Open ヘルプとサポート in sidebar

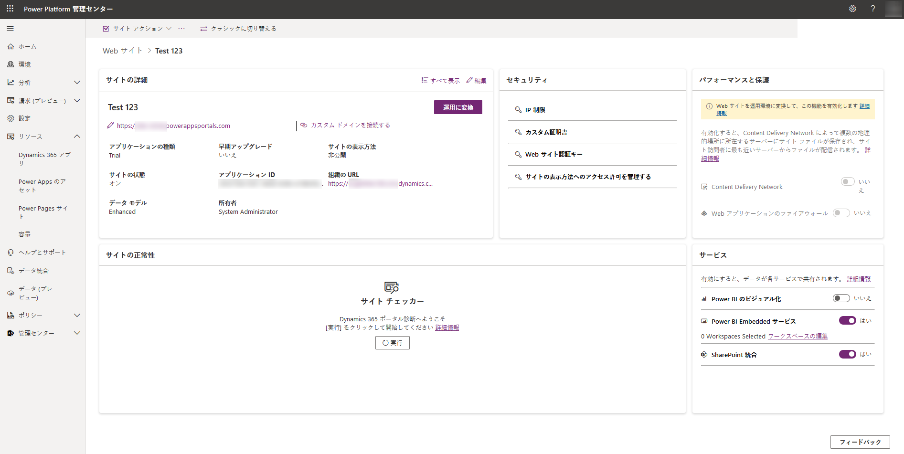click(42, 253)
